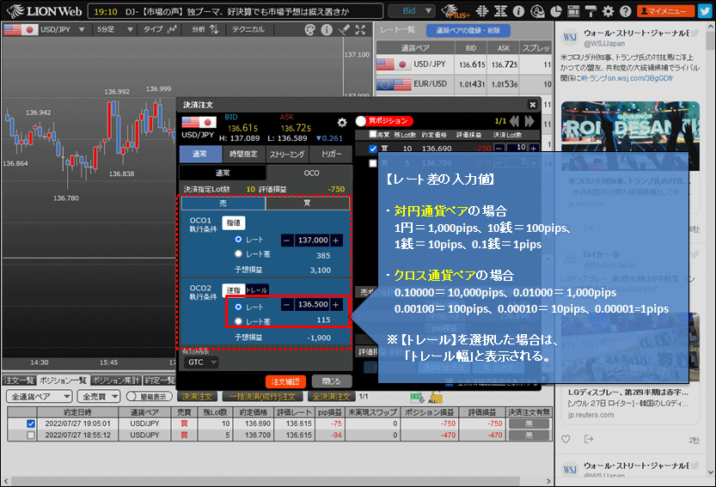Switch to the 注文一覧 tab
The width and height of the screenshot is (716, 487).
click(19, 380)
